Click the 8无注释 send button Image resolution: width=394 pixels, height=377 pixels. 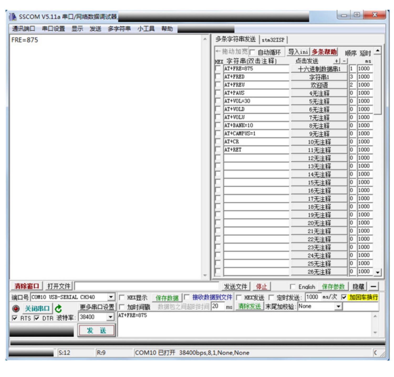319,126
